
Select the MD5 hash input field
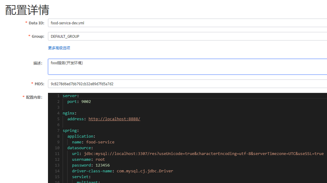pyautogui.click(x=187, y=84)
